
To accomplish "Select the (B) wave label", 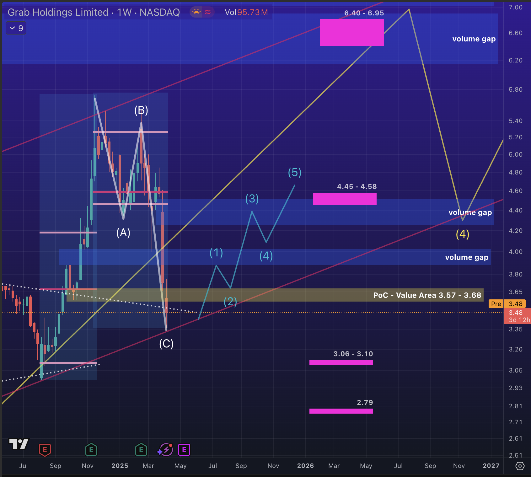I will click(x=141, y=110).
